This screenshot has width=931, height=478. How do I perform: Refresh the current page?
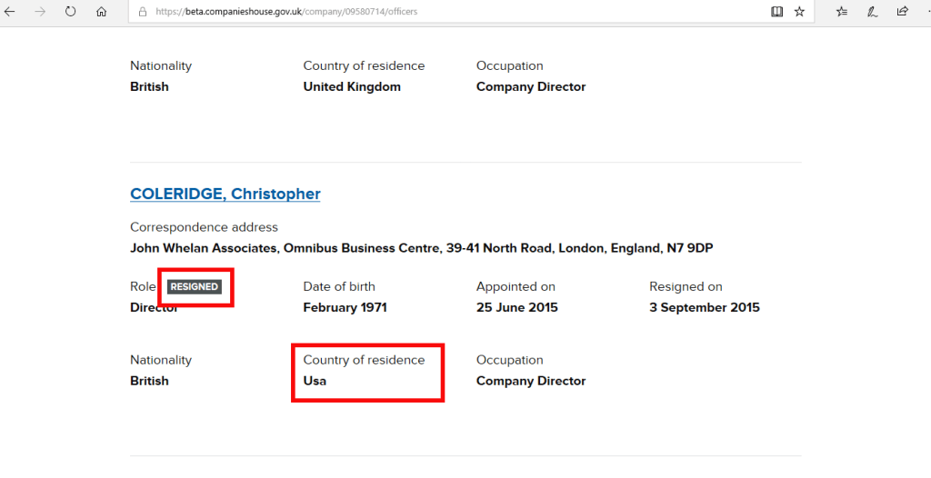pos(70,12)
